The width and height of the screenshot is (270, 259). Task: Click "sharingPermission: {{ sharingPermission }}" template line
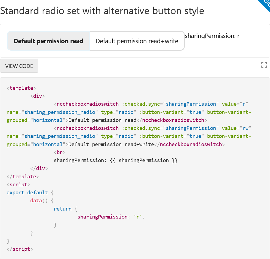(115, 160)
